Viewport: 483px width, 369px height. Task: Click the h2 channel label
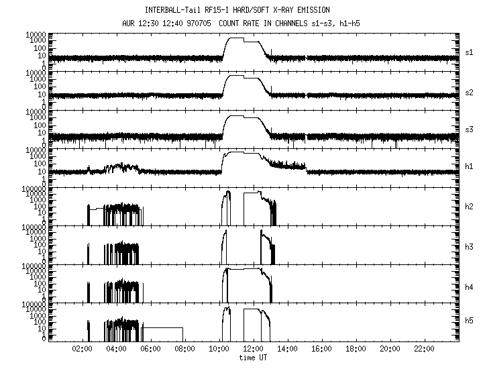pyautogui.click(x=469, y=207)
